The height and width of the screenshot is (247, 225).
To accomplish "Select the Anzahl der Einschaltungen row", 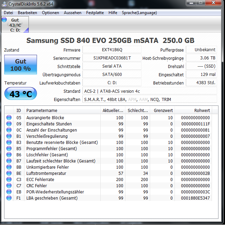I will pos(109,130).
